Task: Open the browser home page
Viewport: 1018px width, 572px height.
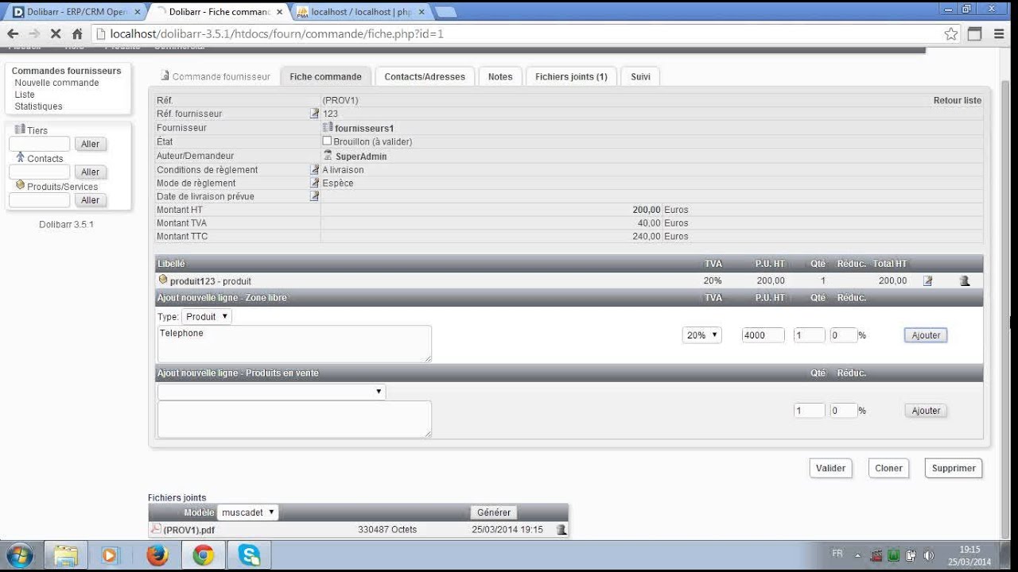Action: (x=77, y=34)
